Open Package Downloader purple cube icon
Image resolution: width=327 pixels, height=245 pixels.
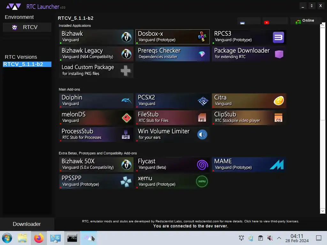click(279, 54)
